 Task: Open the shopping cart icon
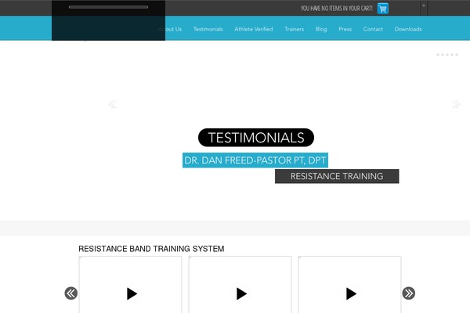382,9
